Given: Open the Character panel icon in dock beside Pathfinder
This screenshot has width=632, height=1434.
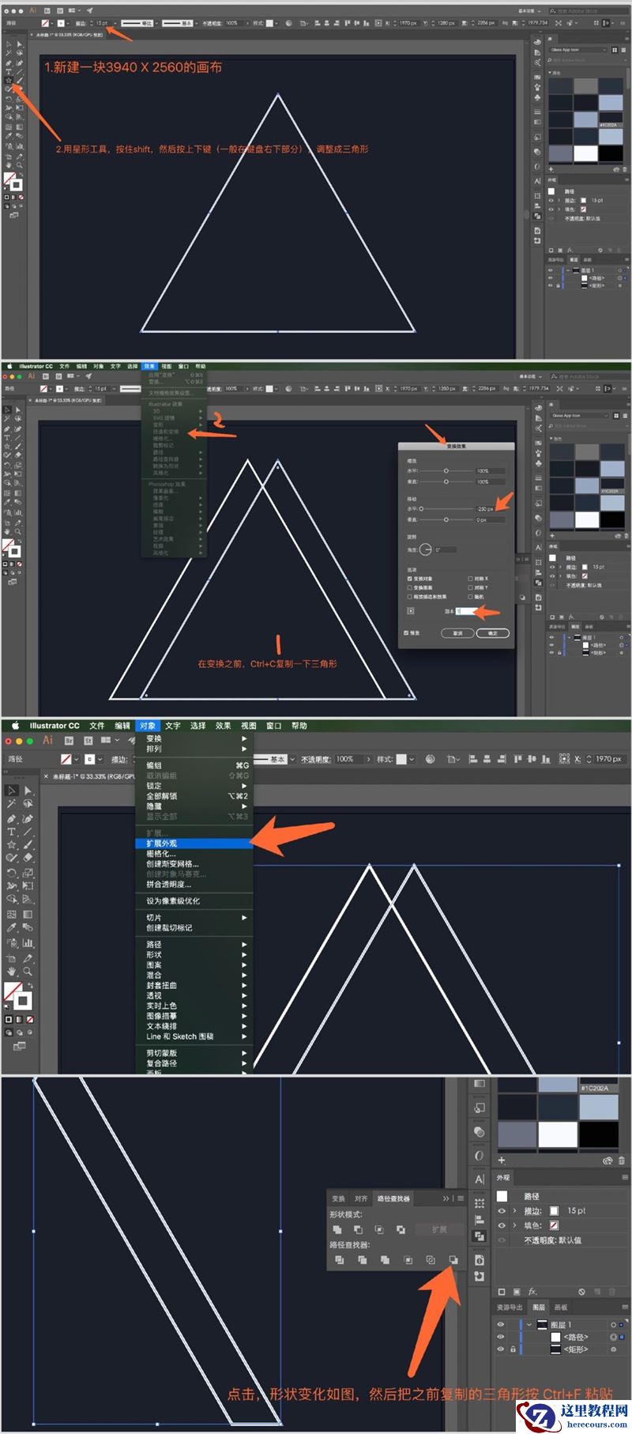Looking at the screenshot, I should click(x=480, y=1179).
